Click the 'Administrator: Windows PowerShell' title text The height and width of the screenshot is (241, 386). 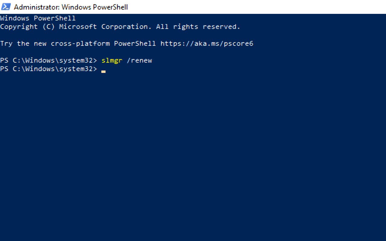click(x=71, y=7)
